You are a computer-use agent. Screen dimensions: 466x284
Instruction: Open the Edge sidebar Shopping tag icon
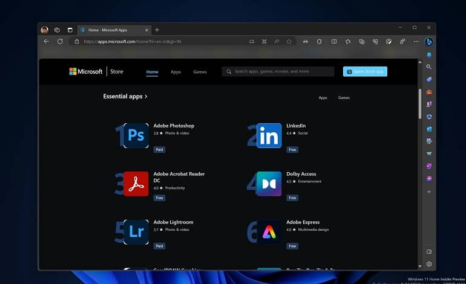(429, 80)
